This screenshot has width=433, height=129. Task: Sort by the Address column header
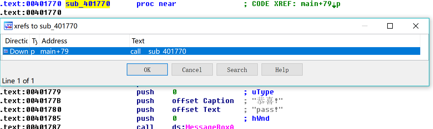tap(84, 41)
